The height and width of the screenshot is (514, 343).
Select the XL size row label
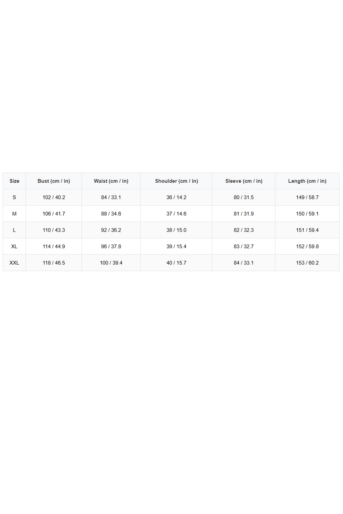14,247
